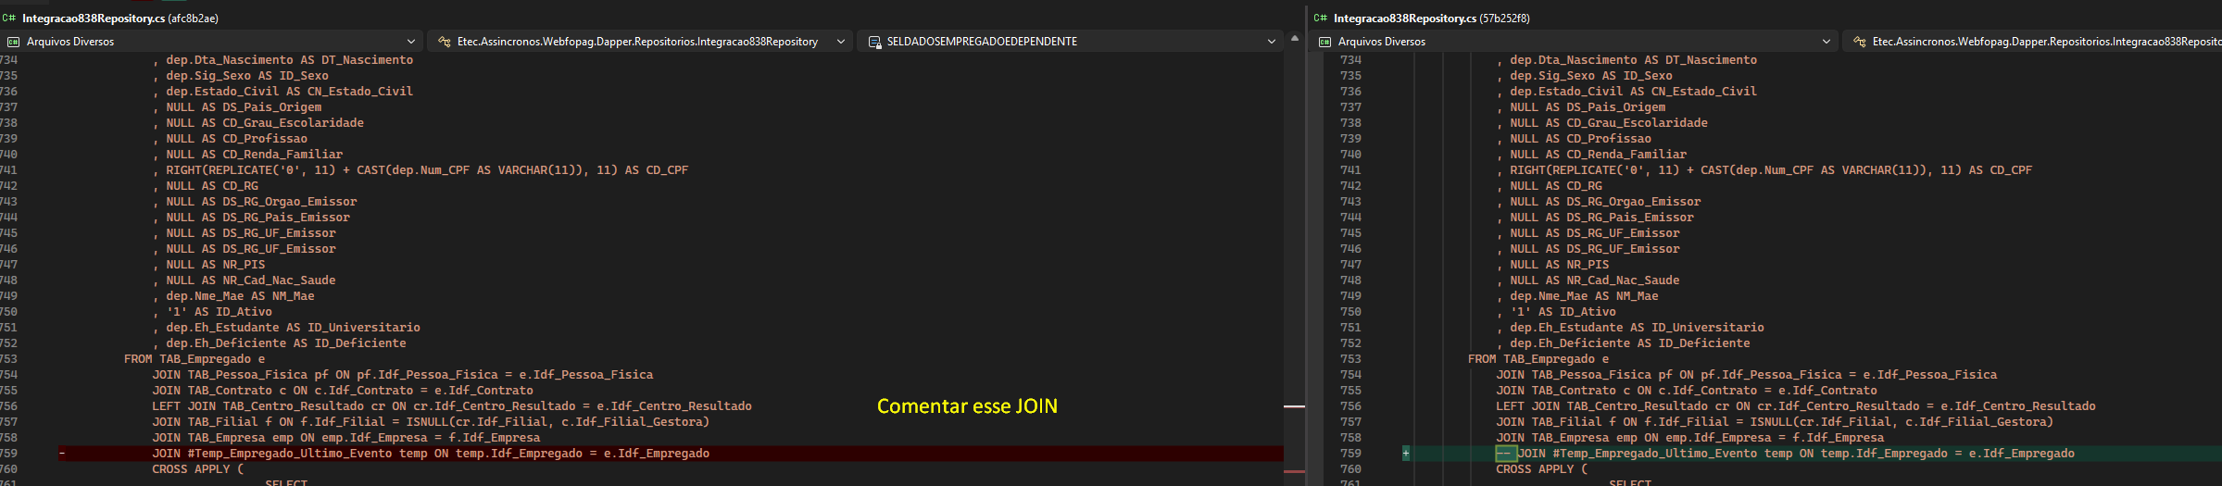
Task: Click 'CROSS APPLY (' in the left pane
Action: point(198,469)
